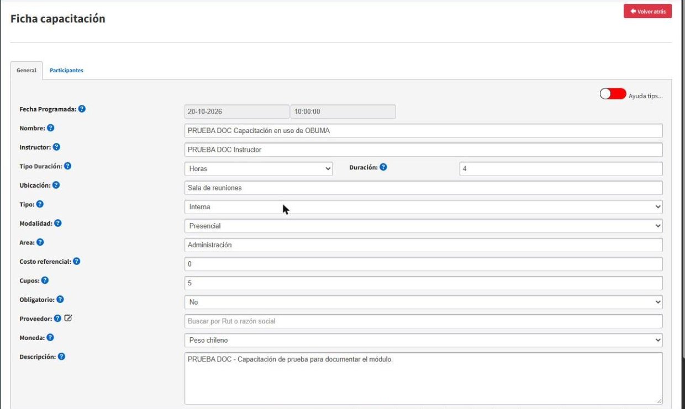Click the Duración input with value 4

(561, 169)
